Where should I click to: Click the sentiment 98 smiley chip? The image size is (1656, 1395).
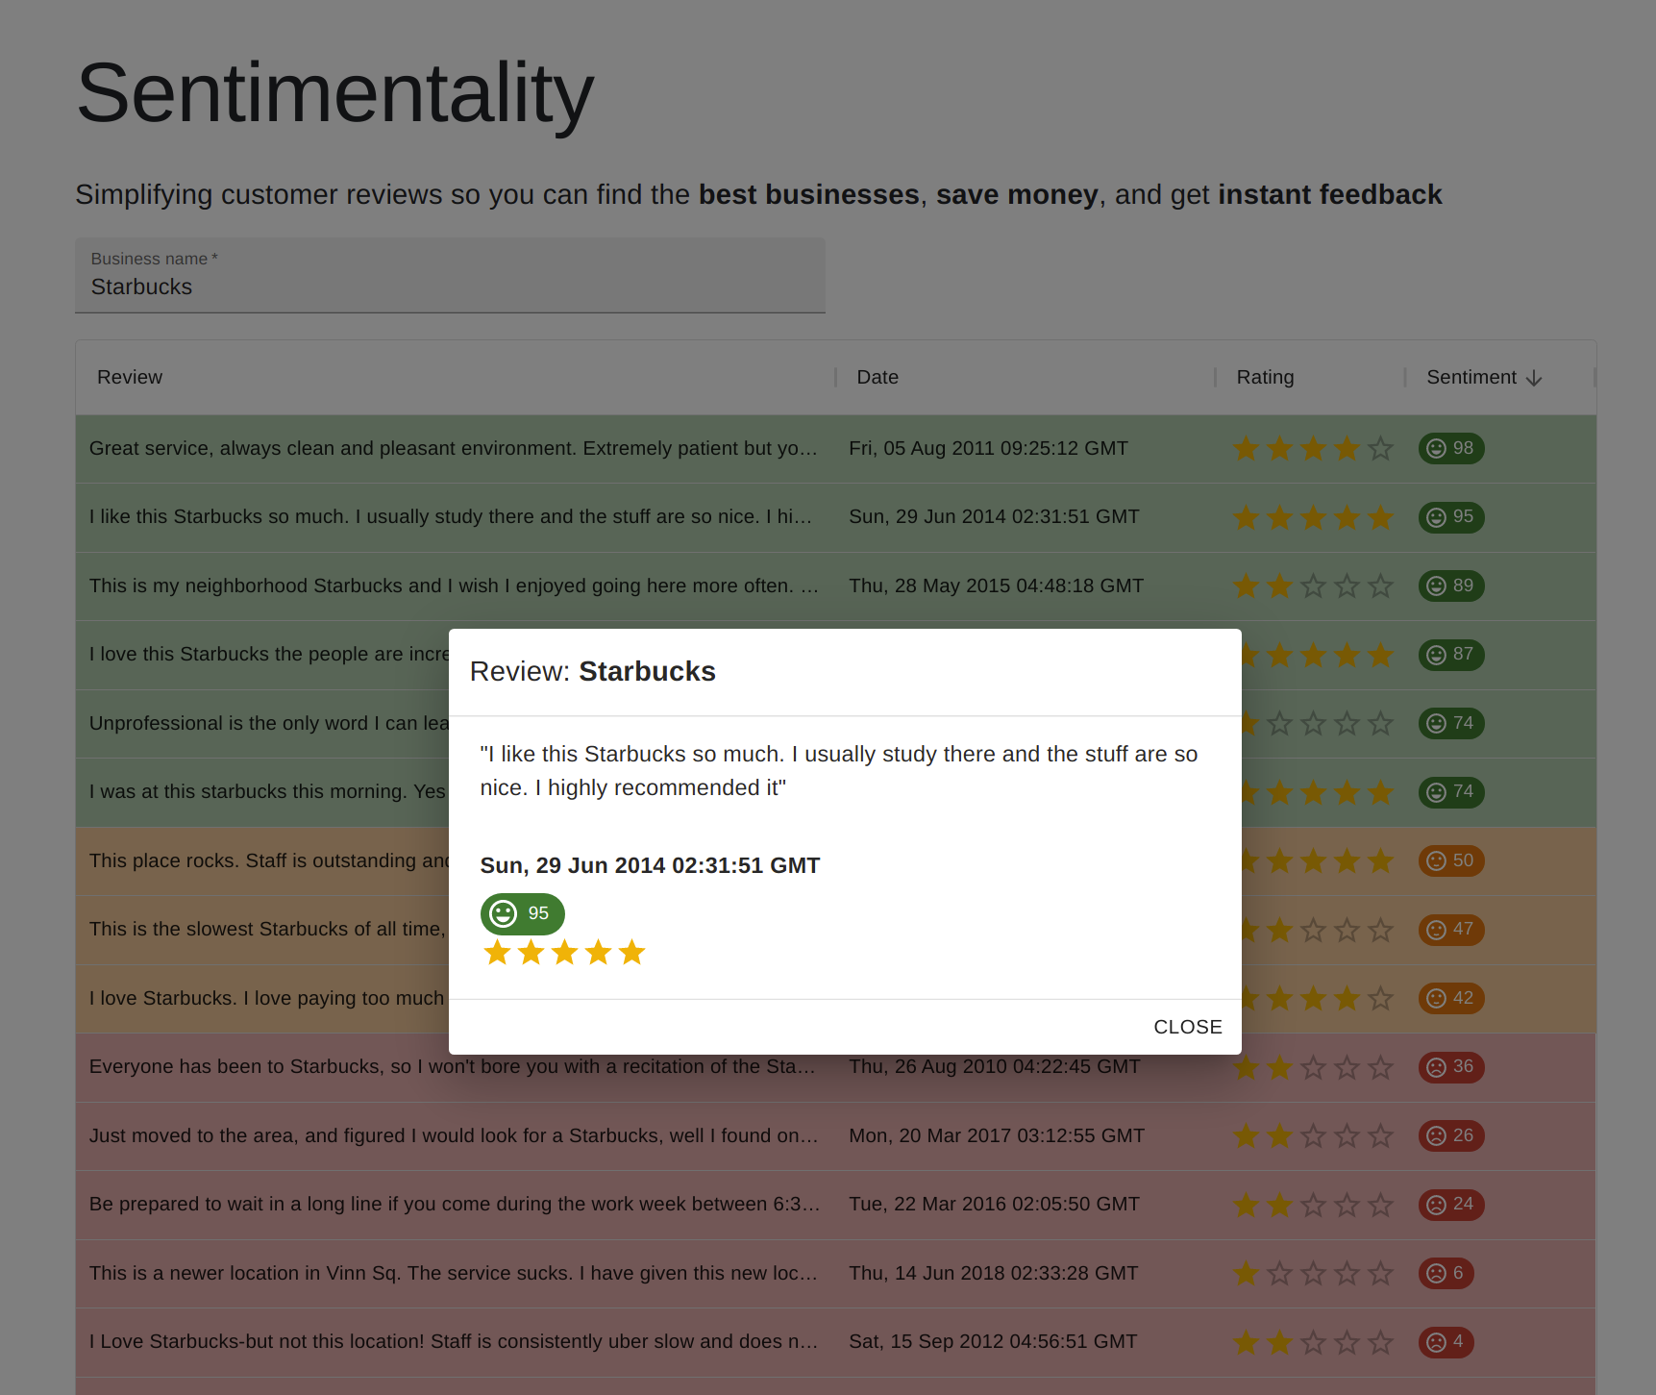tap(1450, 448)
